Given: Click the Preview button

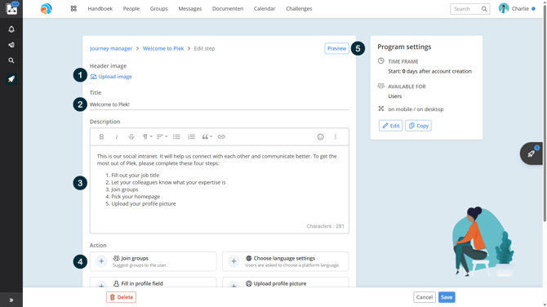Looking at the screenshot, I should point(336,48).
